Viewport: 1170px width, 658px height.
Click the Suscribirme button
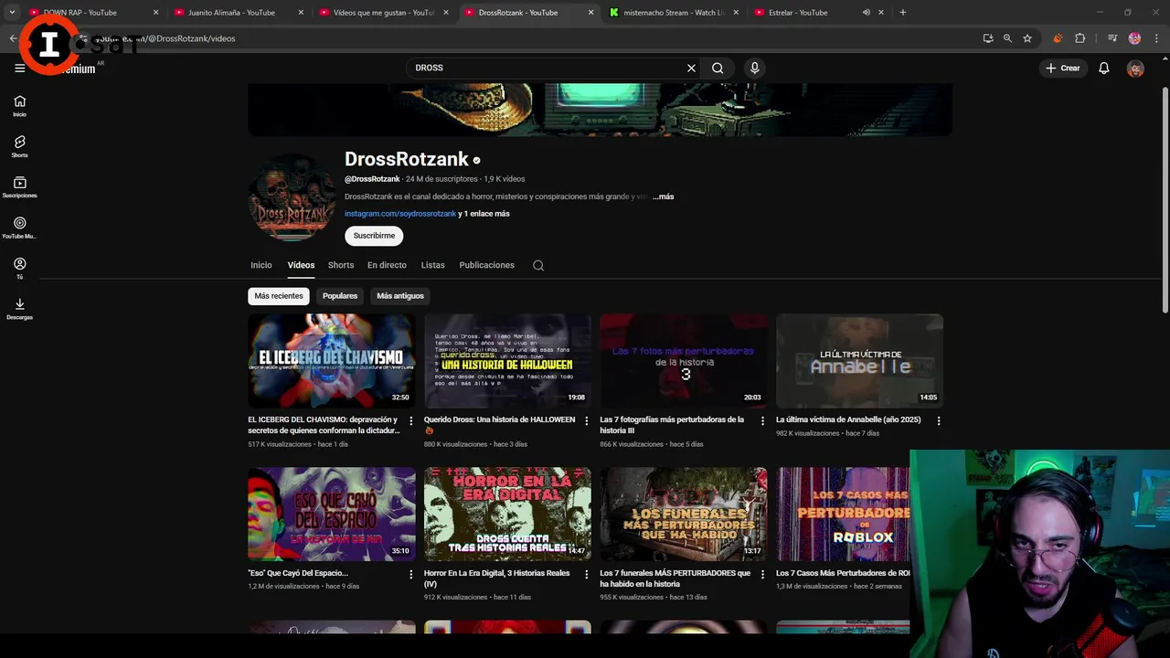coord(374,236)
